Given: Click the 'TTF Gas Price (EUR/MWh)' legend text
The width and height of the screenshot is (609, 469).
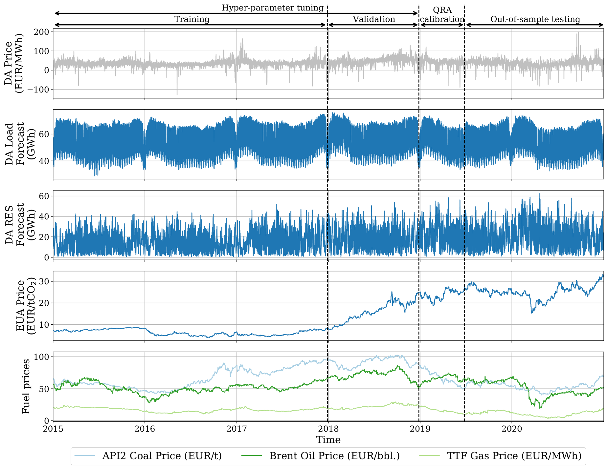Looking at the screenshot, I should [514, 456].
